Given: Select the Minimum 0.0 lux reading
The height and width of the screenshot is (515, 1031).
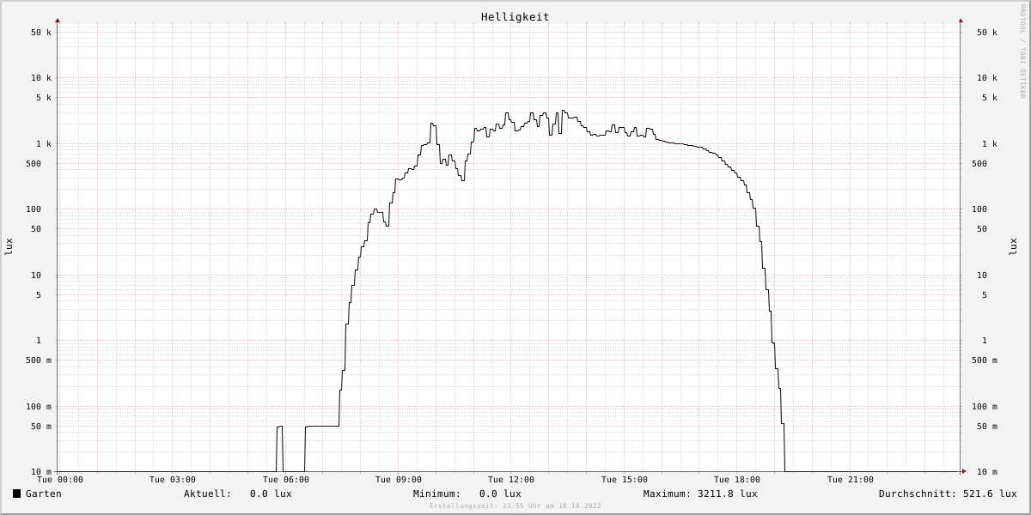Looking at the screenshot, I should [x=467, y=494].
